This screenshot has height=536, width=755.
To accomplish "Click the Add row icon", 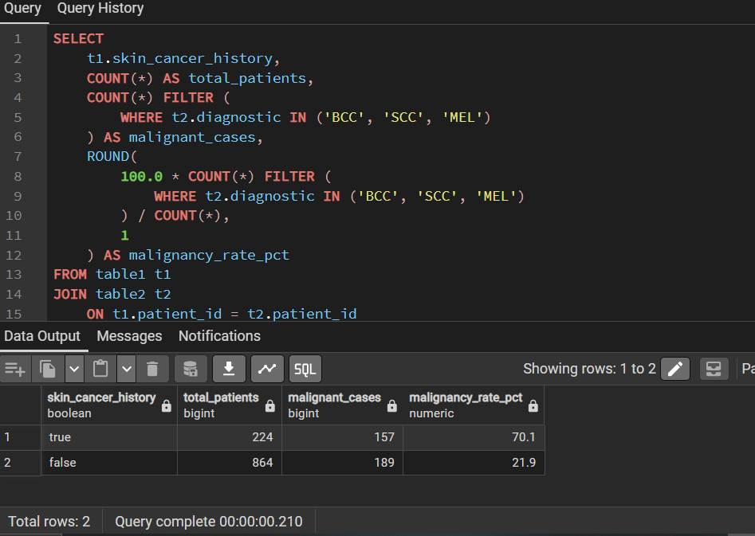I will coord(15,369).
